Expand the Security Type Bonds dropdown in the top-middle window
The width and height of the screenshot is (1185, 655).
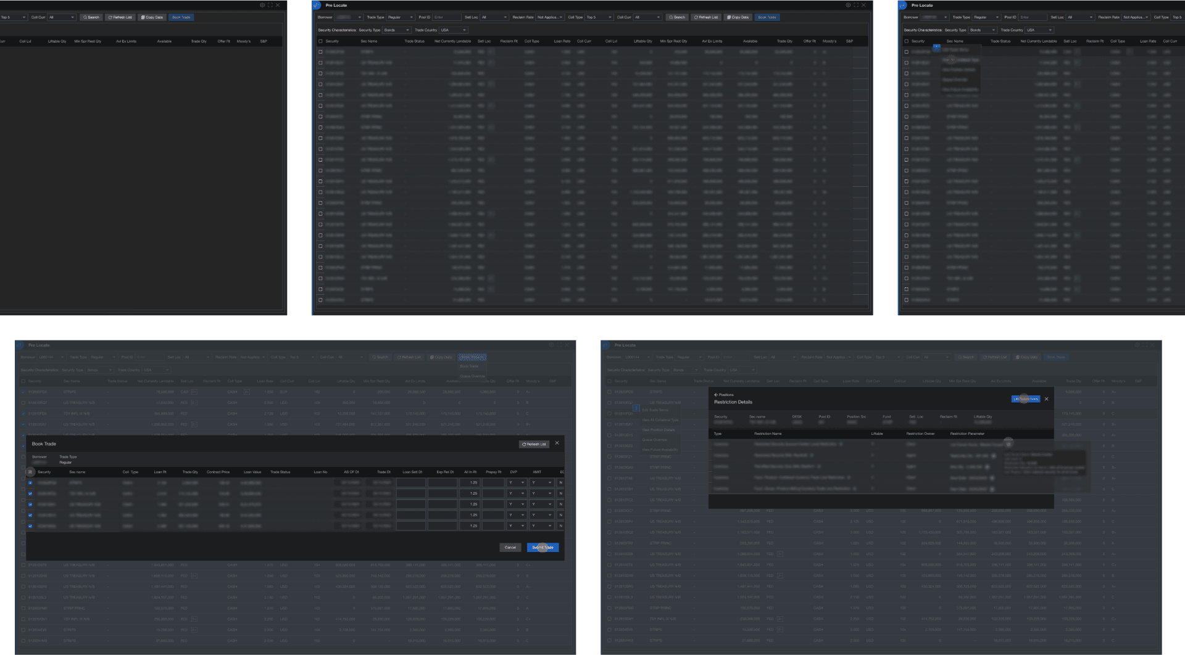(x=396, y=30)
